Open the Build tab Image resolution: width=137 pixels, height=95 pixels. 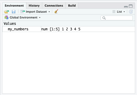(x=72, y=6)
